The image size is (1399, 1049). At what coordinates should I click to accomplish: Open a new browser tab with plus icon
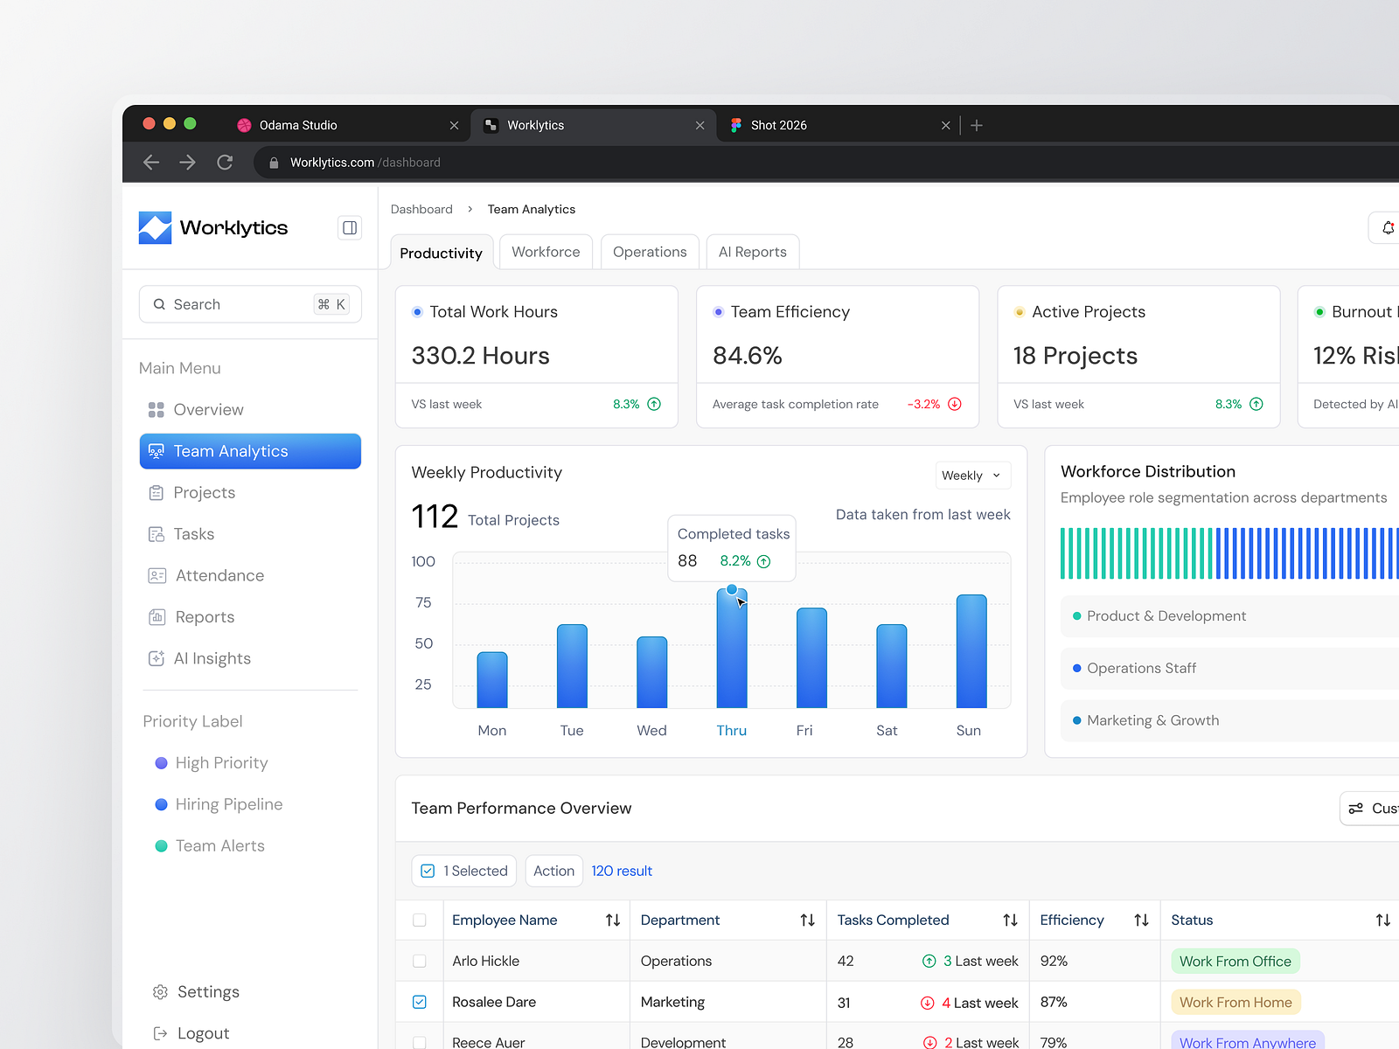(x=977, y=125)
